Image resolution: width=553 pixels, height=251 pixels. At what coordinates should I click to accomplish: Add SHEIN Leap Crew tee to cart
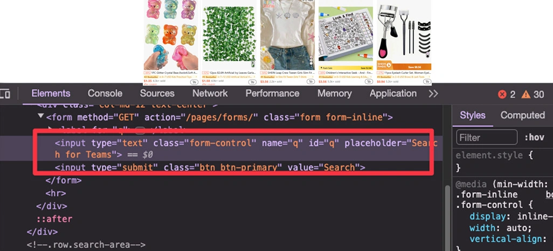point(310,82)
